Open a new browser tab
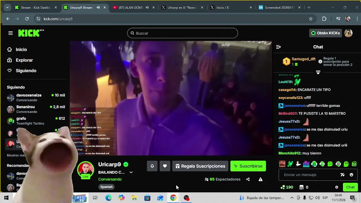Screen dimensions: 361x203 click(309, 8)
